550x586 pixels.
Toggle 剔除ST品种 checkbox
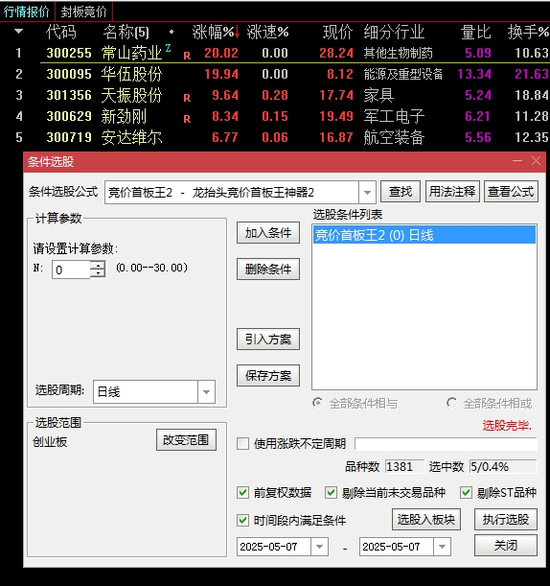[466, 492]
